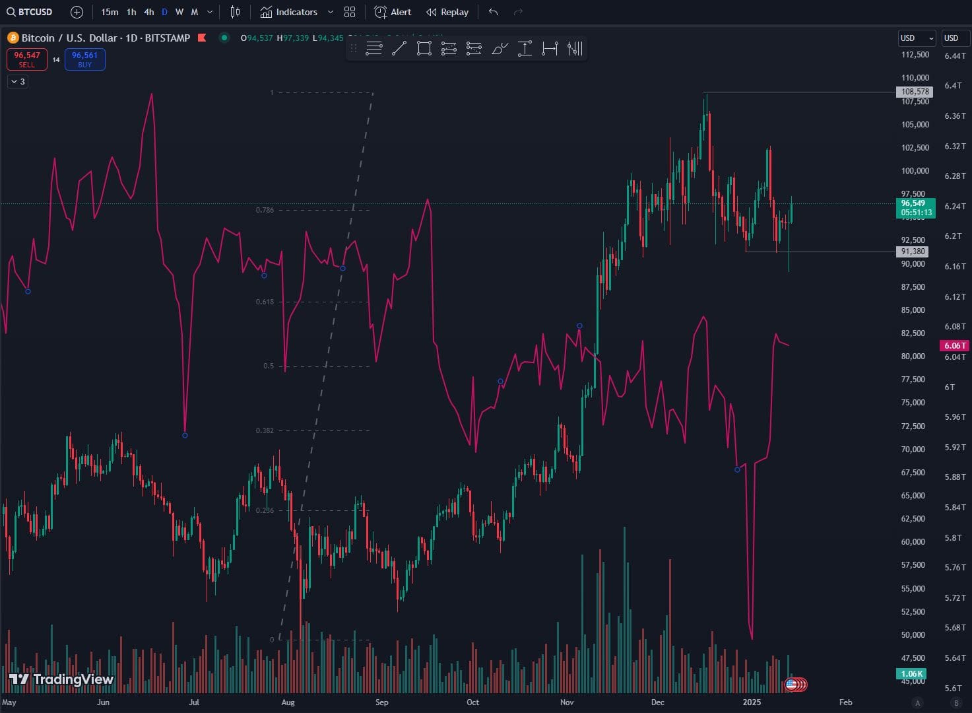
Task: Click the 91,380 price line label
Action: coord(912,252)
